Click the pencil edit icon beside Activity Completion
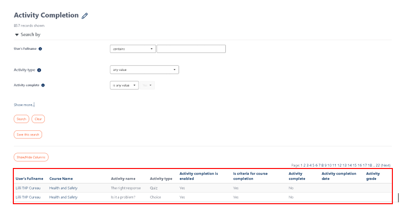 click(x=85, y=16)
